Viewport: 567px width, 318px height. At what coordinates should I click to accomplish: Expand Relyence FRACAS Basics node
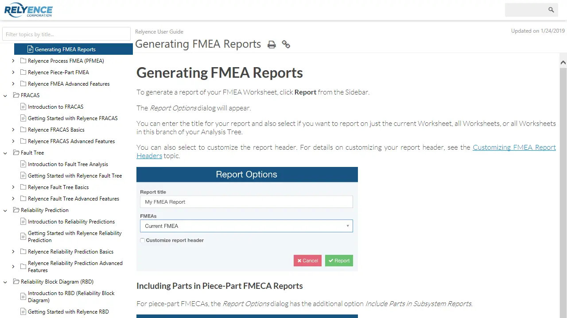coord(13,130)
